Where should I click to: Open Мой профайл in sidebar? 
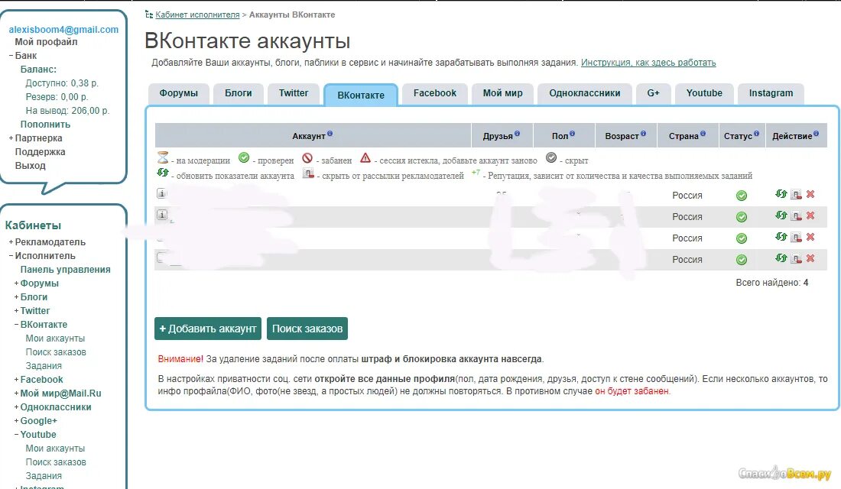46,42
